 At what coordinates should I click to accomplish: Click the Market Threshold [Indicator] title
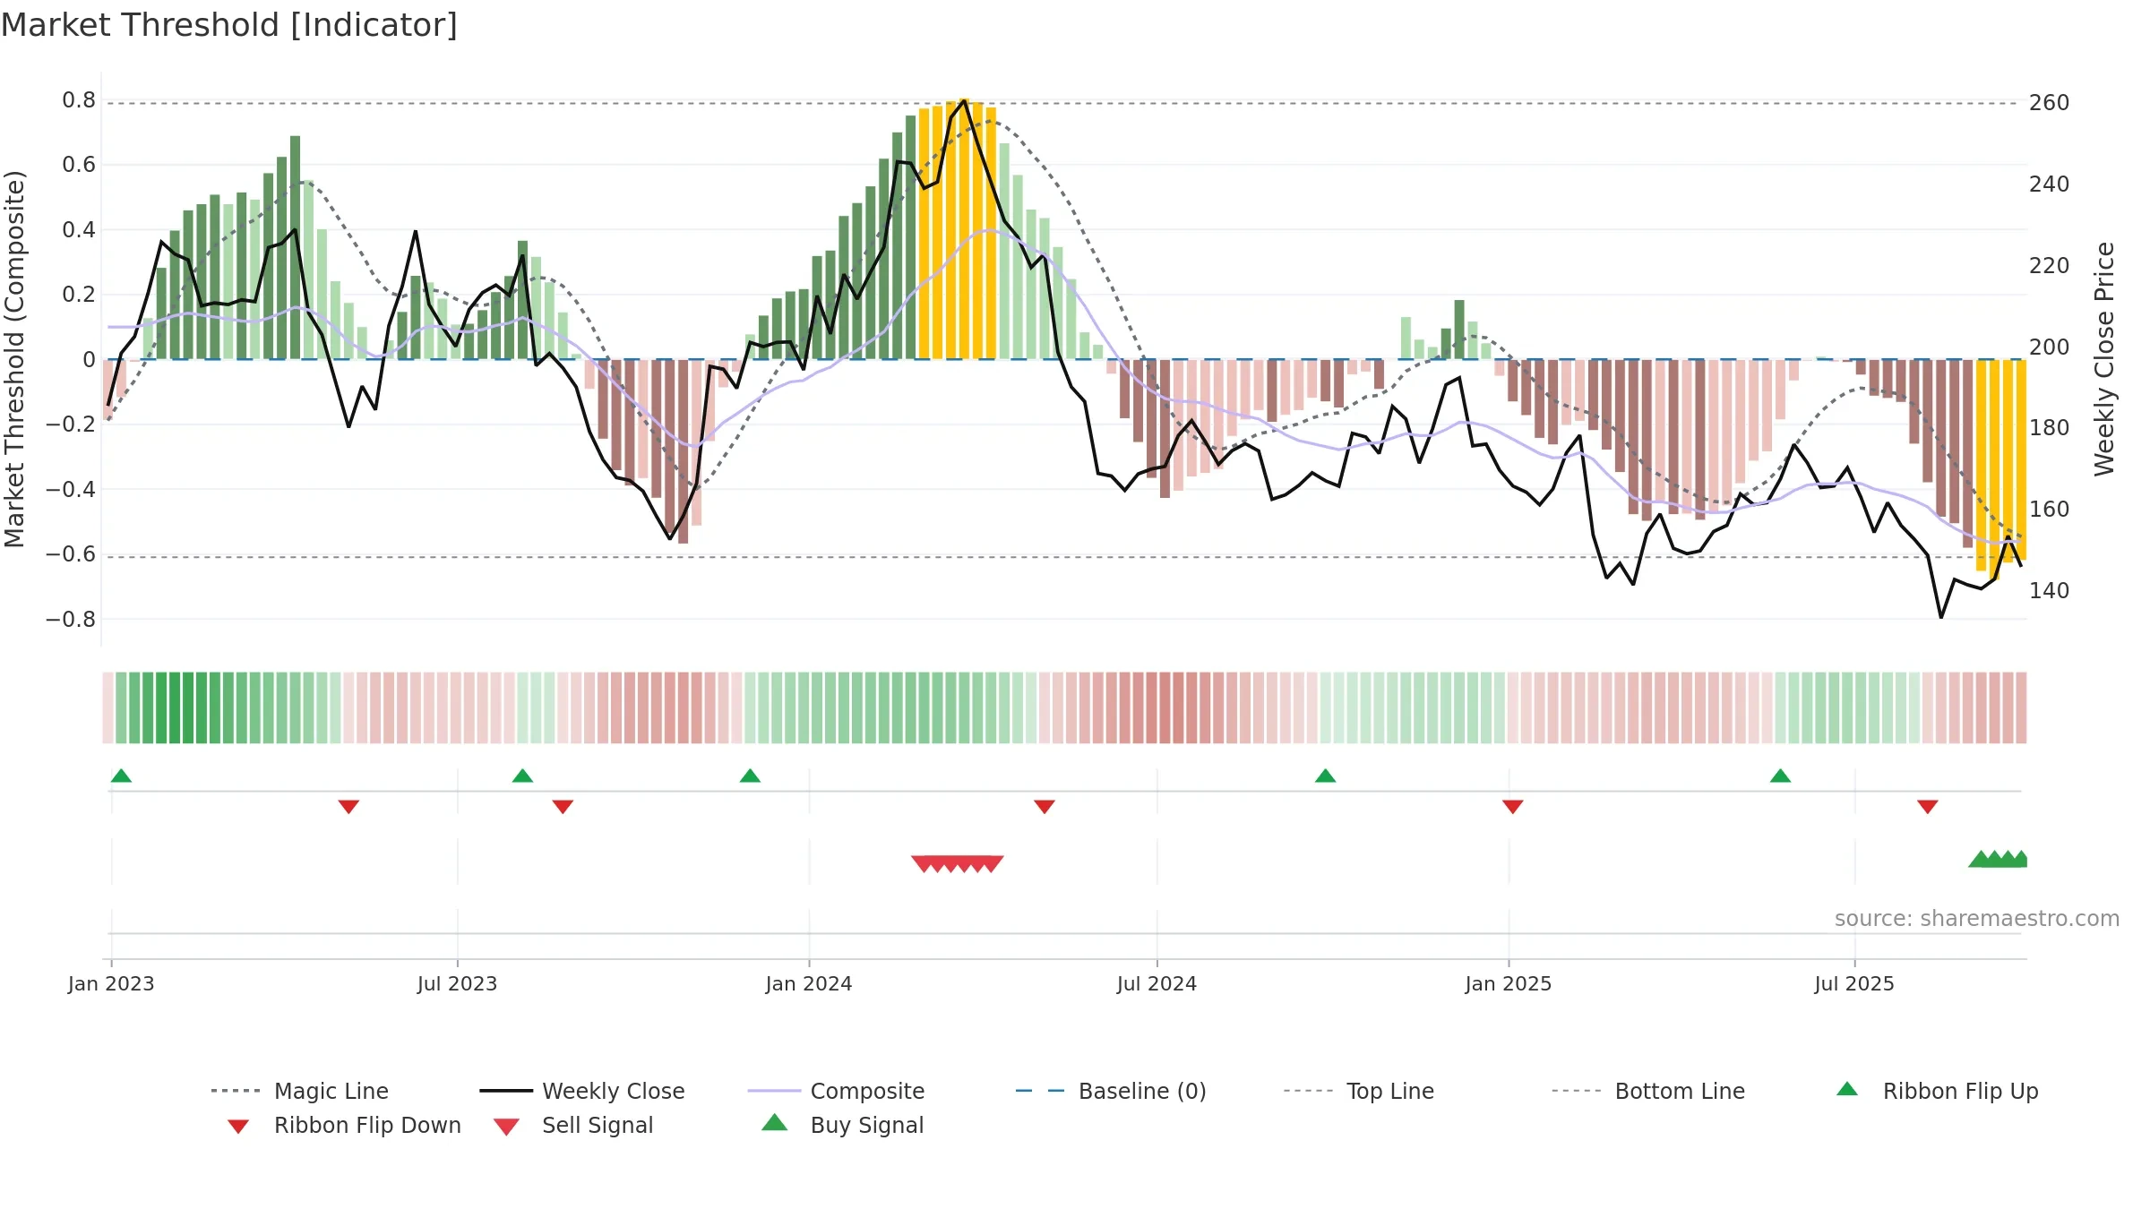pyautogui.click(x=229, y=25)
